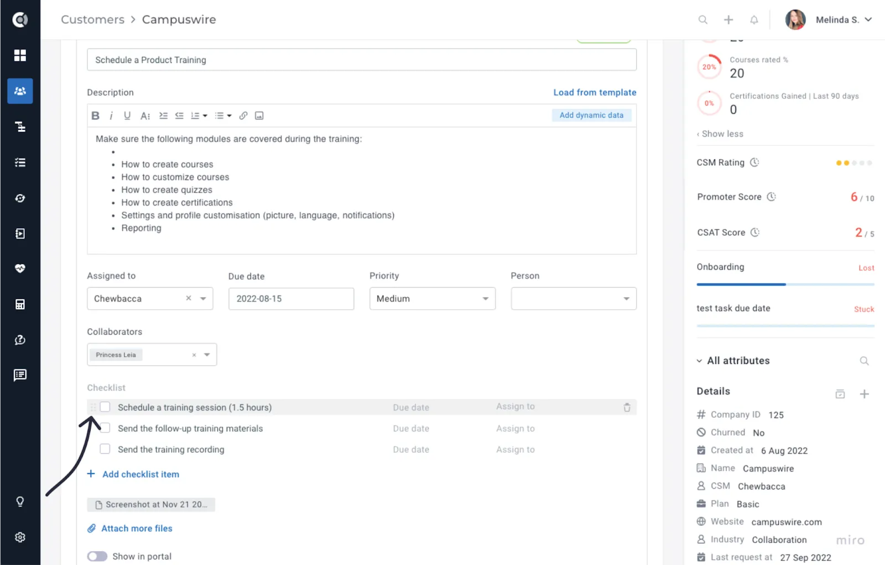Open the lightbulb ideas icon in sidebar
885x565 pixels.
[20, 501]
